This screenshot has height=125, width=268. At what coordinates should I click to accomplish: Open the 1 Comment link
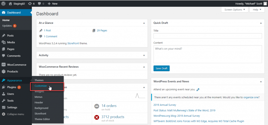coord(51,36)
